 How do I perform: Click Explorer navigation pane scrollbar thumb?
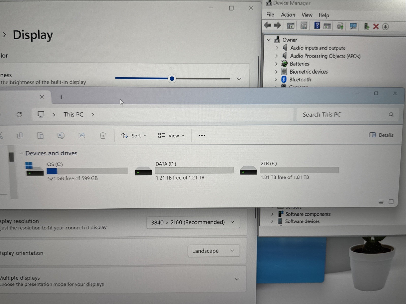[x=11, y=157]
